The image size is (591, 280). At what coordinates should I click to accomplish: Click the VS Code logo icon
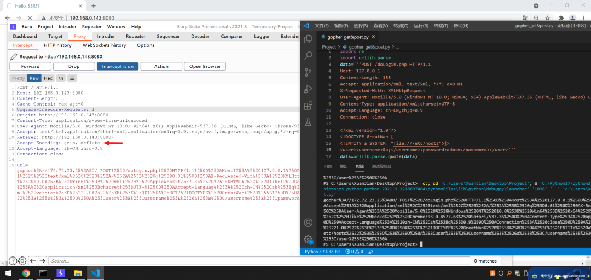click(306, 26)
